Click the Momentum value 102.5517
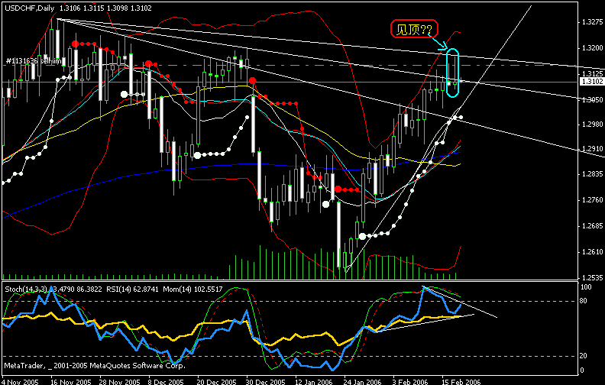The height and width of the screenshot is (385, 605). click(x=208, y=289)
